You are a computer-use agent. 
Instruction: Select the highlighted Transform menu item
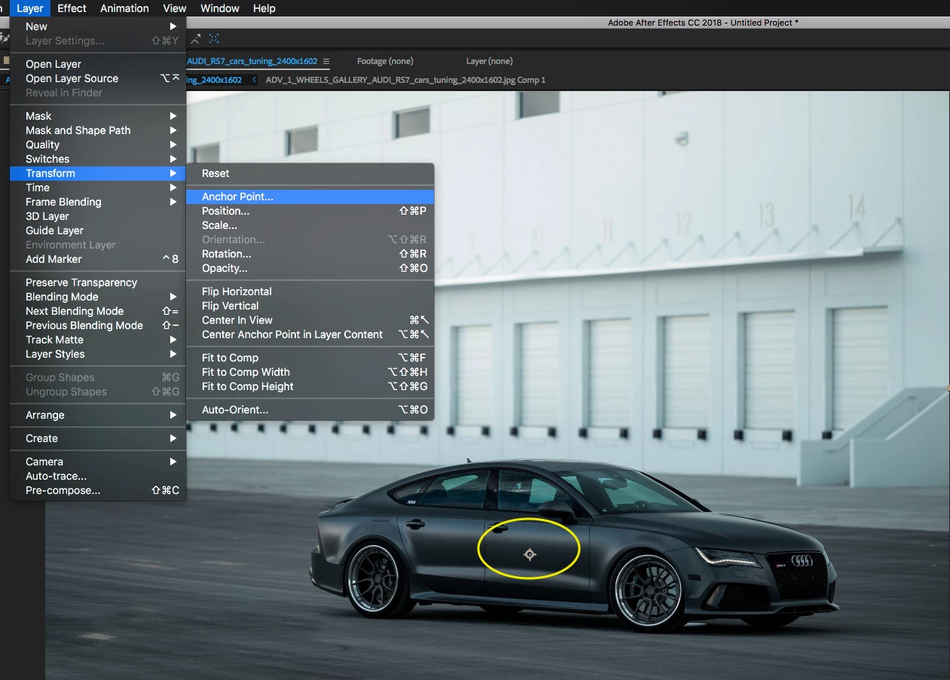98,173
